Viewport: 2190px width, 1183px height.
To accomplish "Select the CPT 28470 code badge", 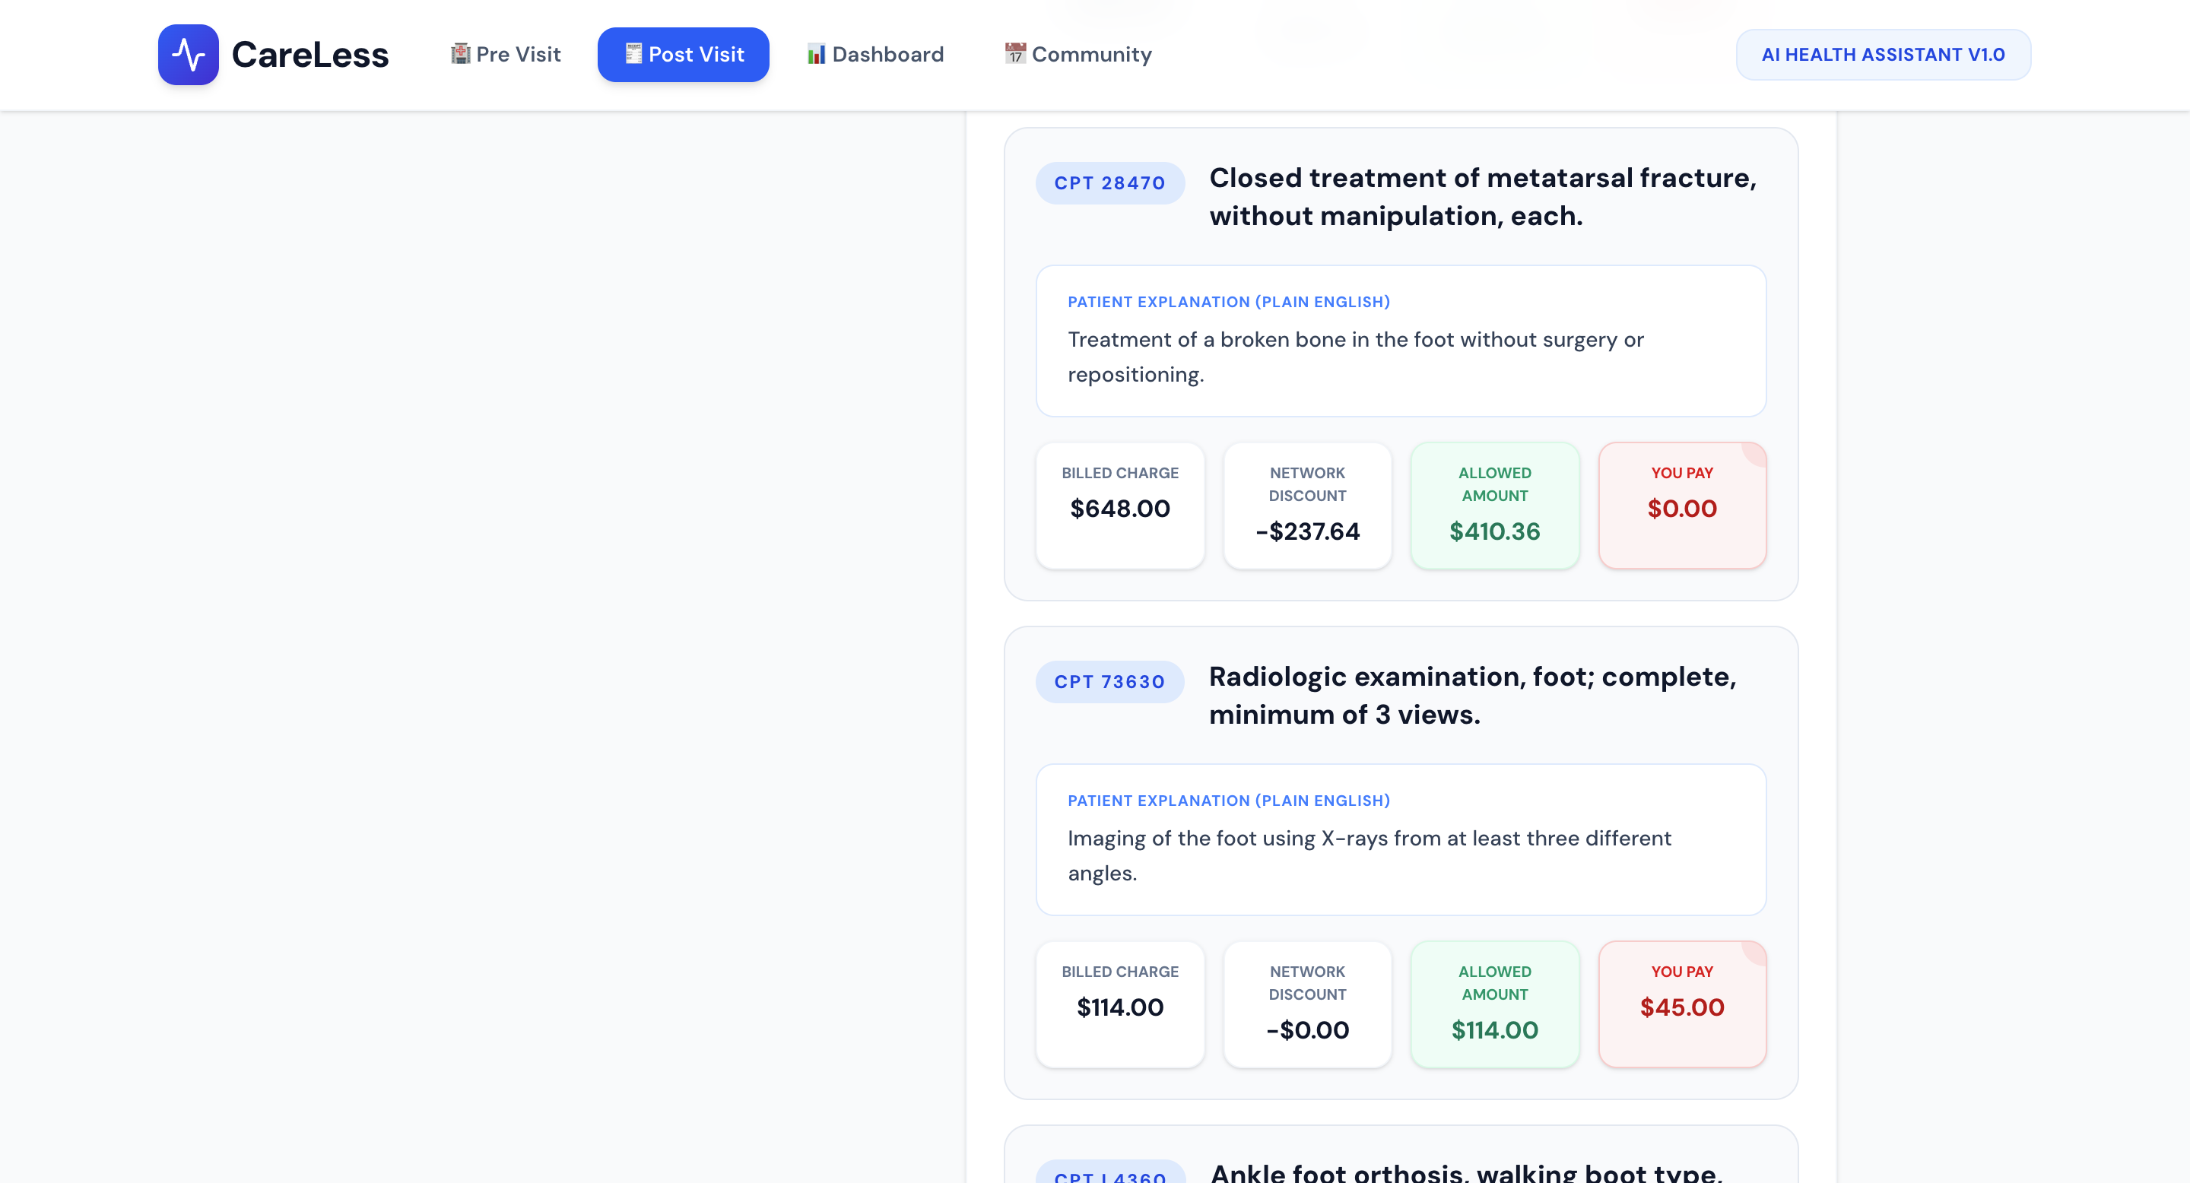I will (x=1109, y=182).
